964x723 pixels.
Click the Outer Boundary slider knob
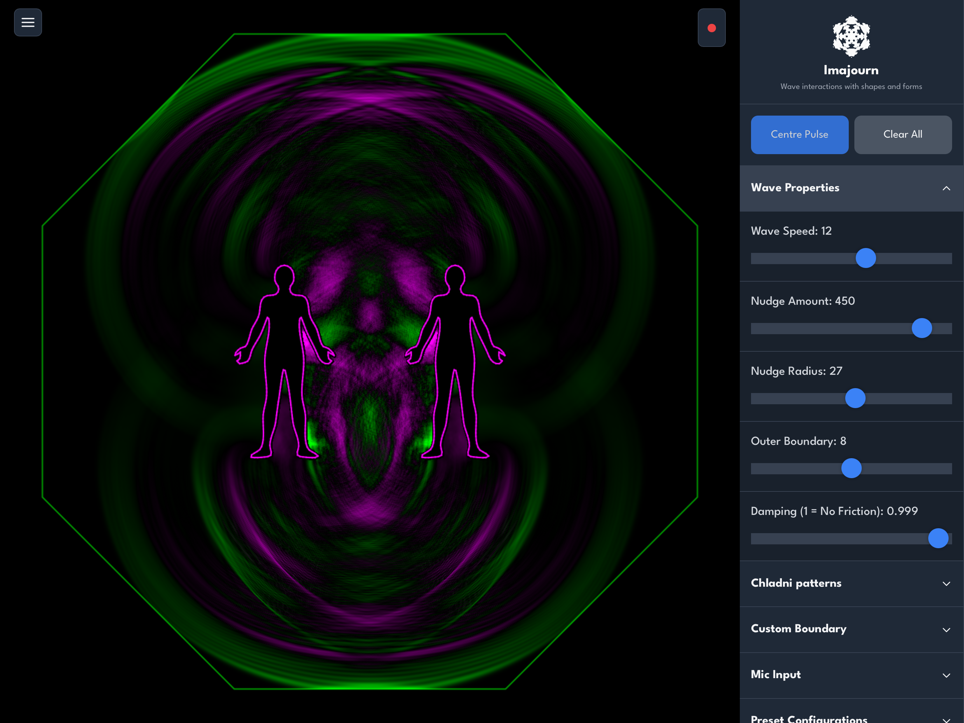point(851,468)
